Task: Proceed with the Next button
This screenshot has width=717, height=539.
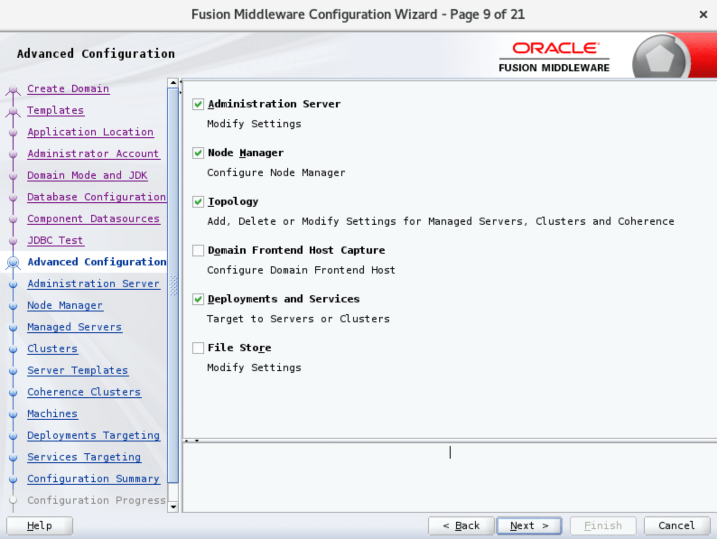Action: coord(529,525)
